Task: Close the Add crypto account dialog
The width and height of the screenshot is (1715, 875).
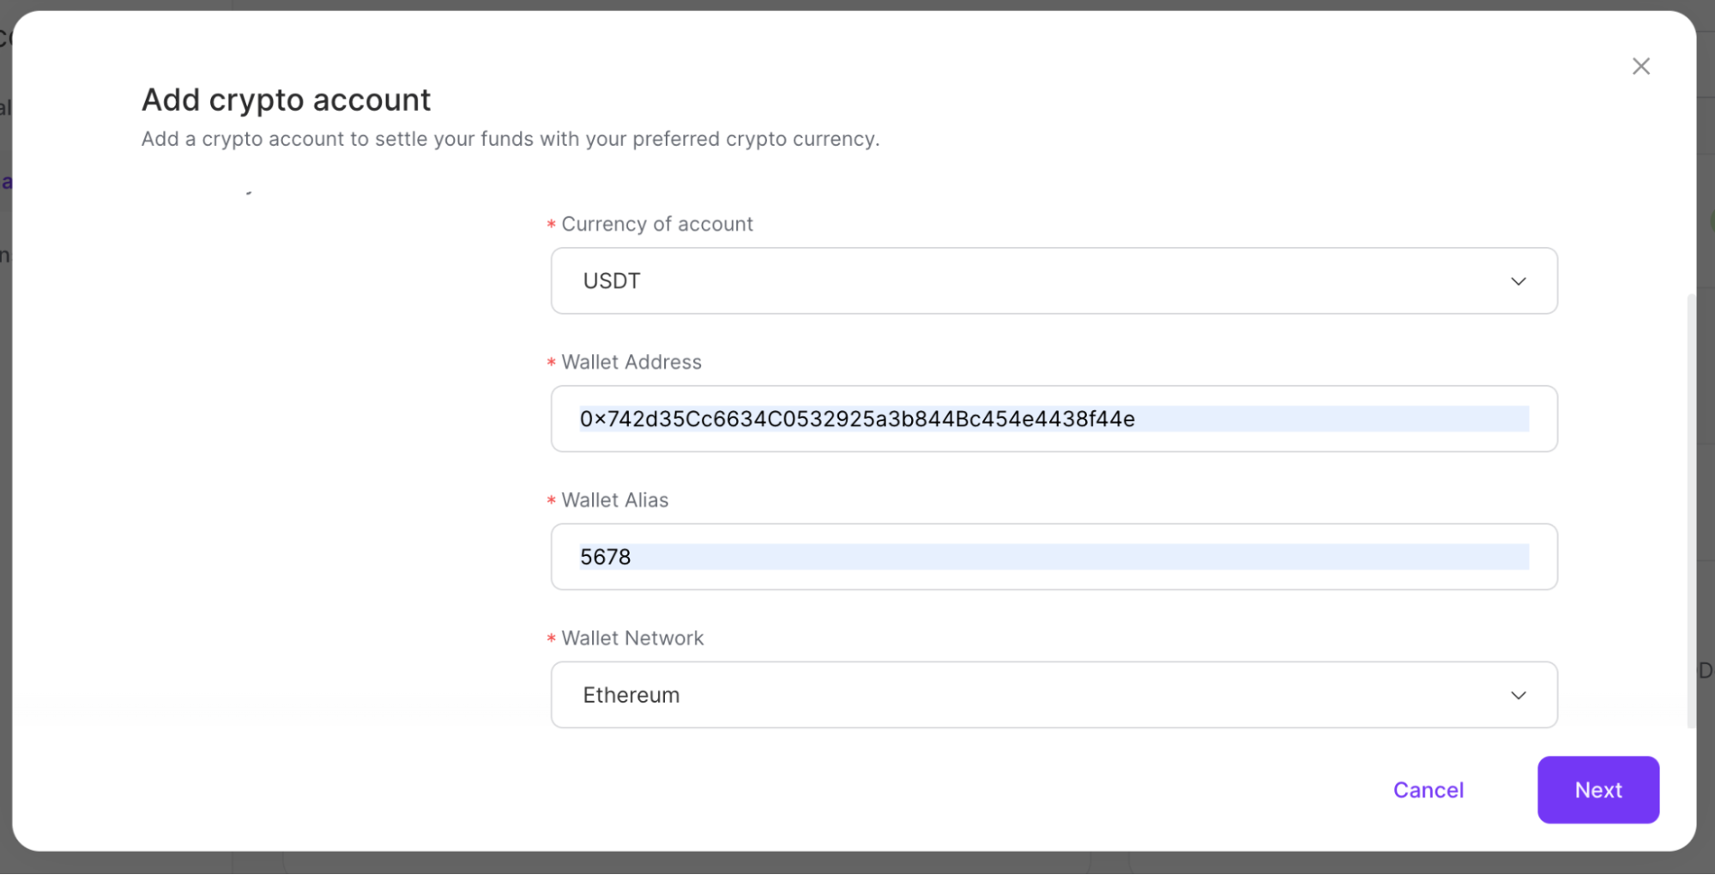Action: point(1640,65)
